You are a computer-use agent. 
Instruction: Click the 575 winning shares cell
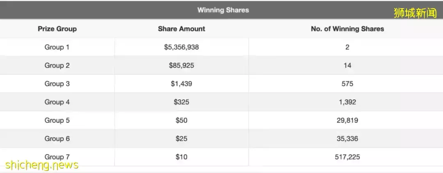tap(347, 84)
